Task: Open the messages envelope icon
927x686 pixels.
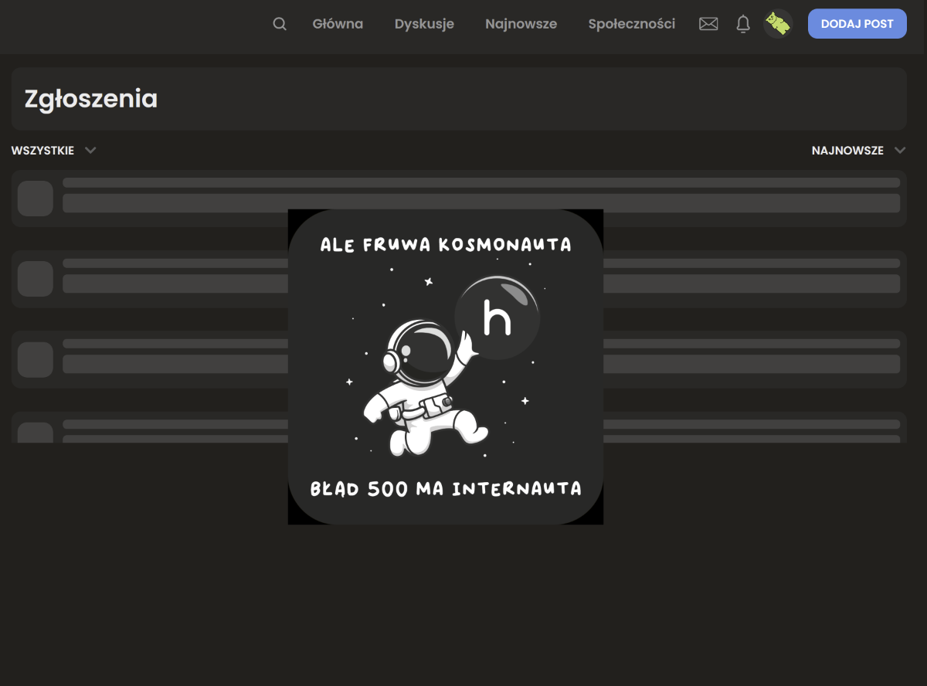Action: [x=708, y=24]
